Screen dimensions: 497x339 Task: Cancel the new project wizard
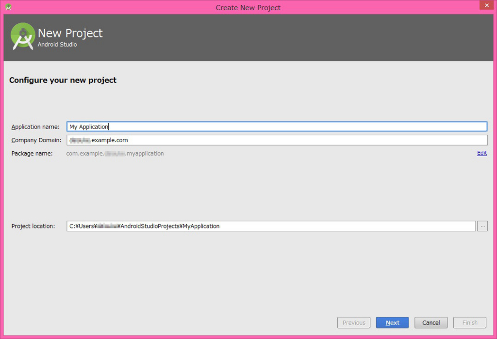(x=431, y=323)
